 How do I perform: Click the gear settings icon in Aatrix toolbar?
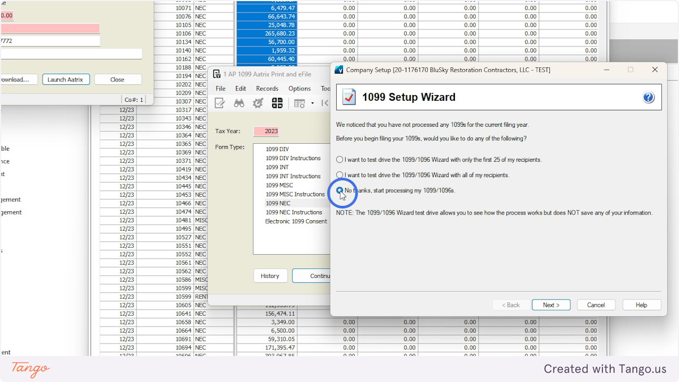[x=258, y=103]
